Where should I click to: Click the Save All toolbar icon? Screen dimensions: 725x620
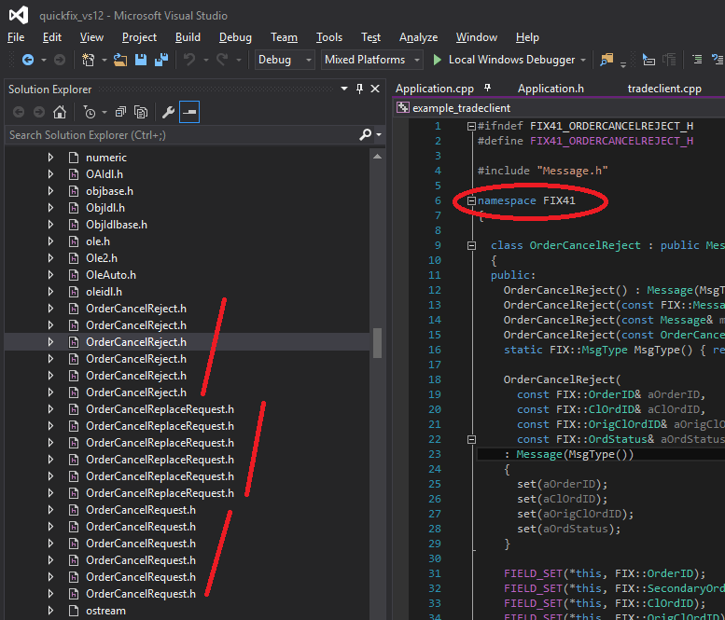(161, 60)
